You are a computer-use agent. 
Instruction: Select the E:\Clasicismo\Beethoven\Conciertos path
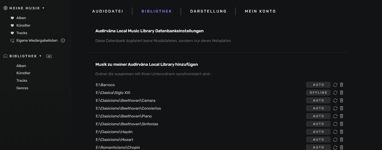[x=128, y=108]
